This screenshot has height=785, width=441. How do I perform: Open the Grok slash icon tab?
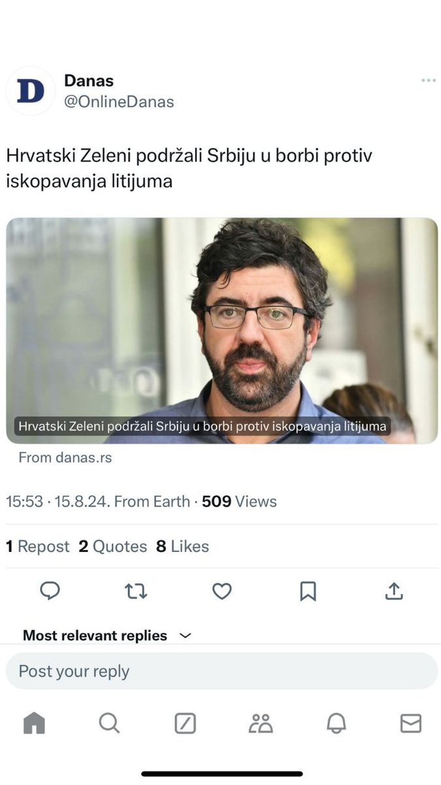[185, 723]
